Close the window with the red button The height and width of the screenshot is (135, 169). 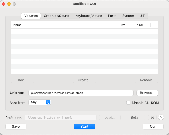tap(4, 4)
